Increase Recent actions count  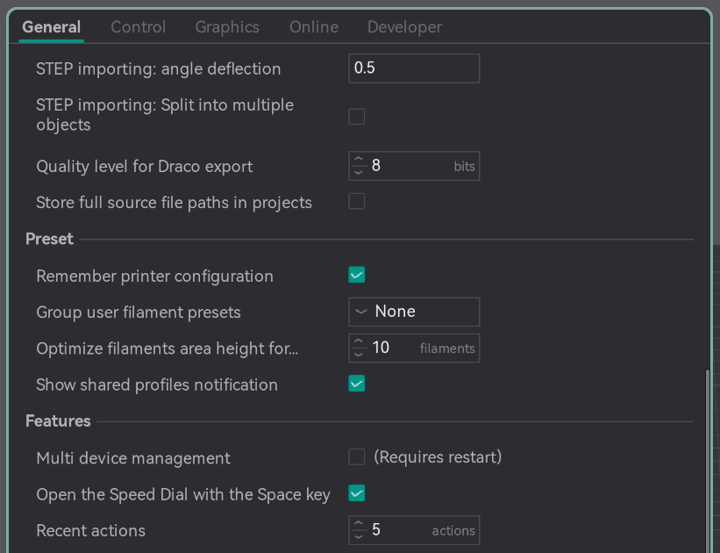[x=359, y=524]
